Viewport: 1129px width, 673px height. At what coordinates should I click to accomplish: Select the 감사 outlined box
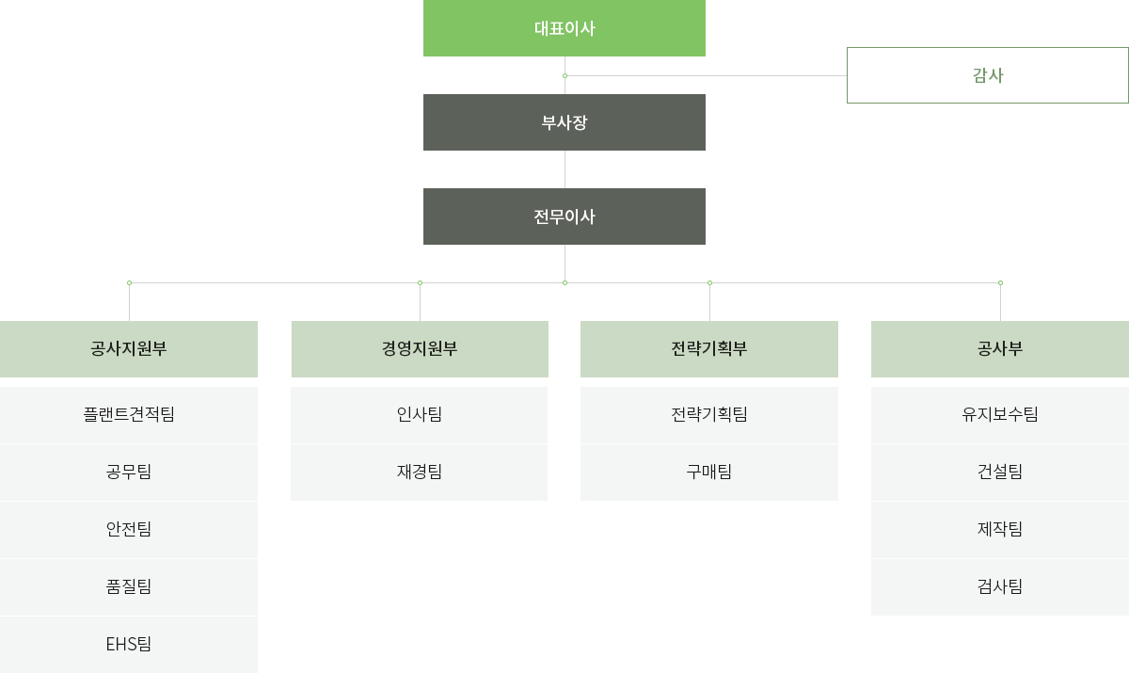point(988,75)
